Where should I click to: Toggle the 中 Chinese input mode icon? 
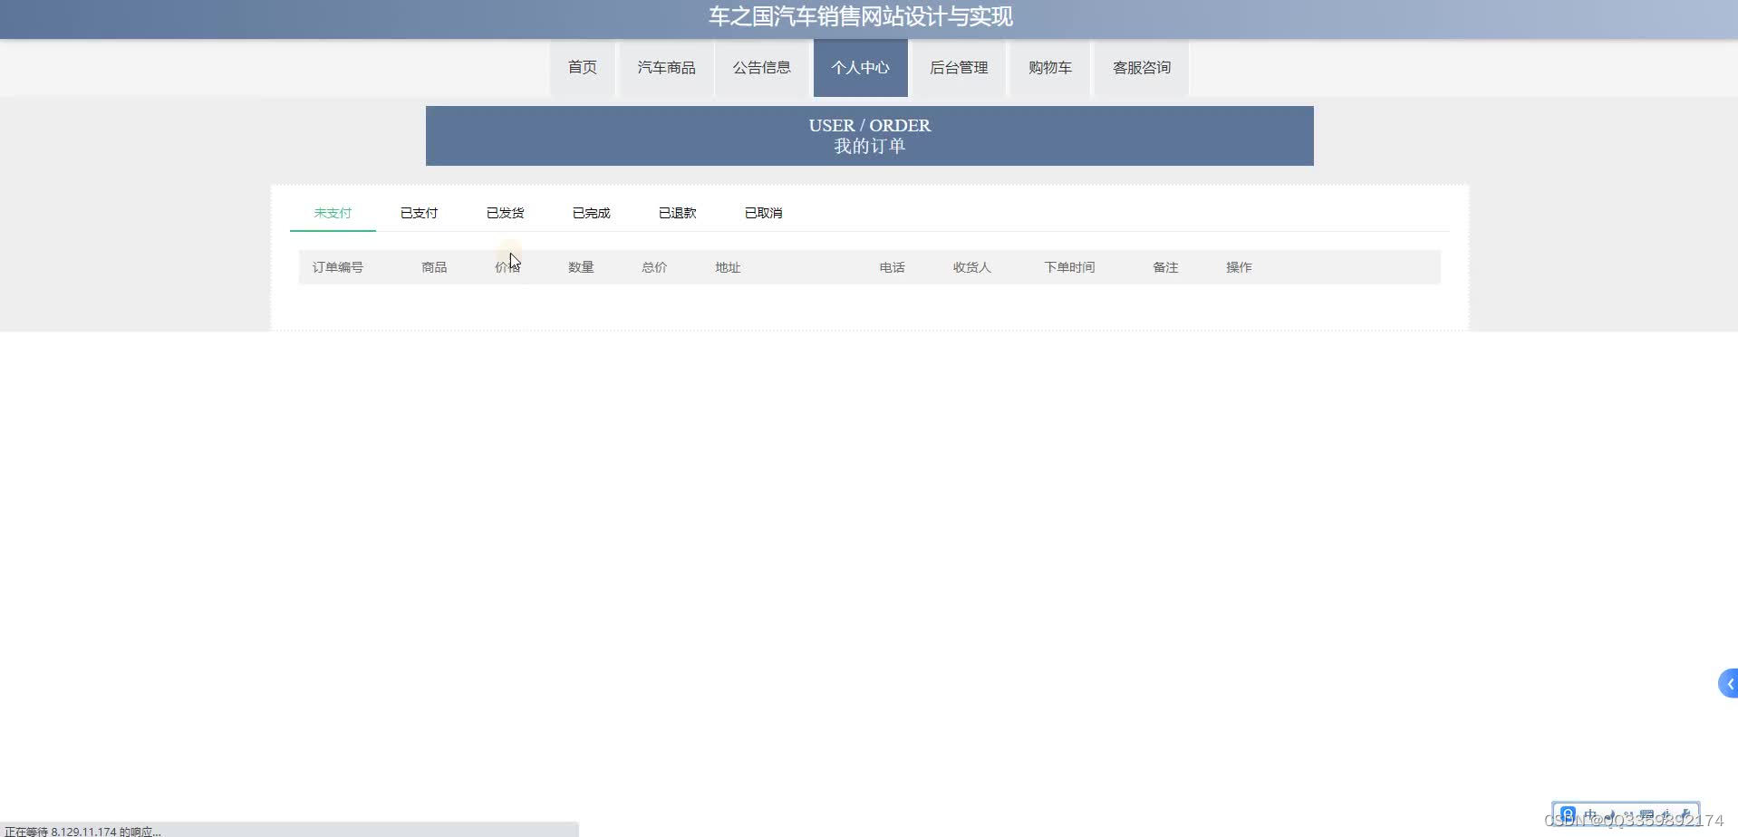tap(1590, 814)
